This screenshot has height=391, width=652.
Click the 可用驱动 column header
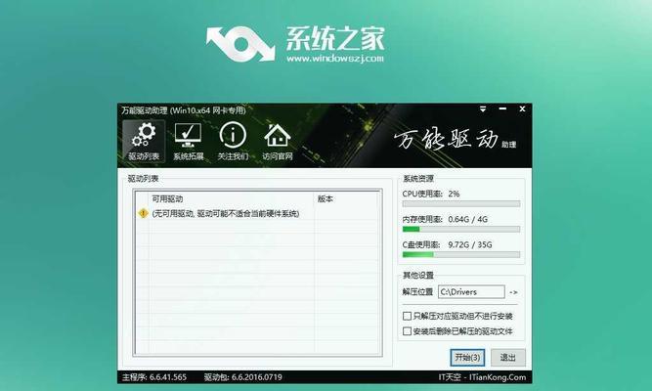pos(232,198)
